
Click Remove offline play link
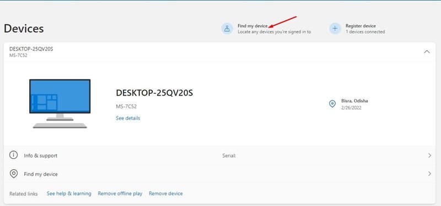[120, 194]
